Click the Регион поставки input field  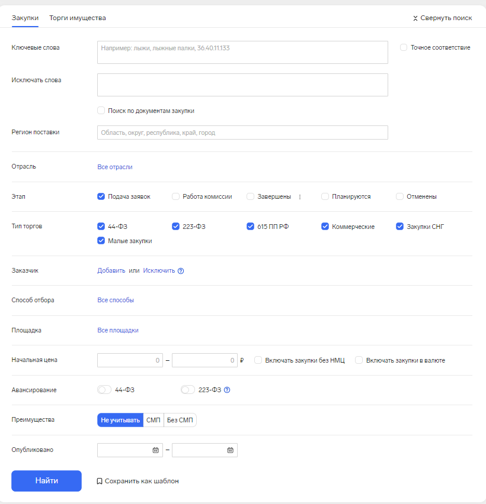[242, 133]
